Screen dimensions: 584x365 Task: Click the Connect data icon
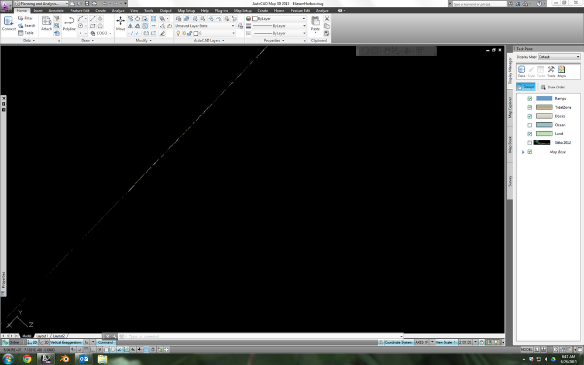(x=9, y=23)
